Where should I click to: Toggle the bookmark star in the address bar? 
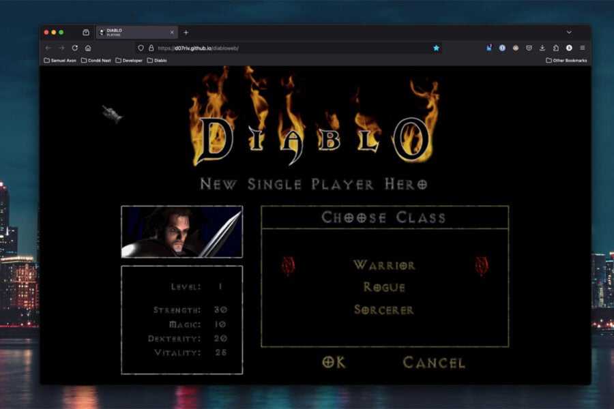436,48
